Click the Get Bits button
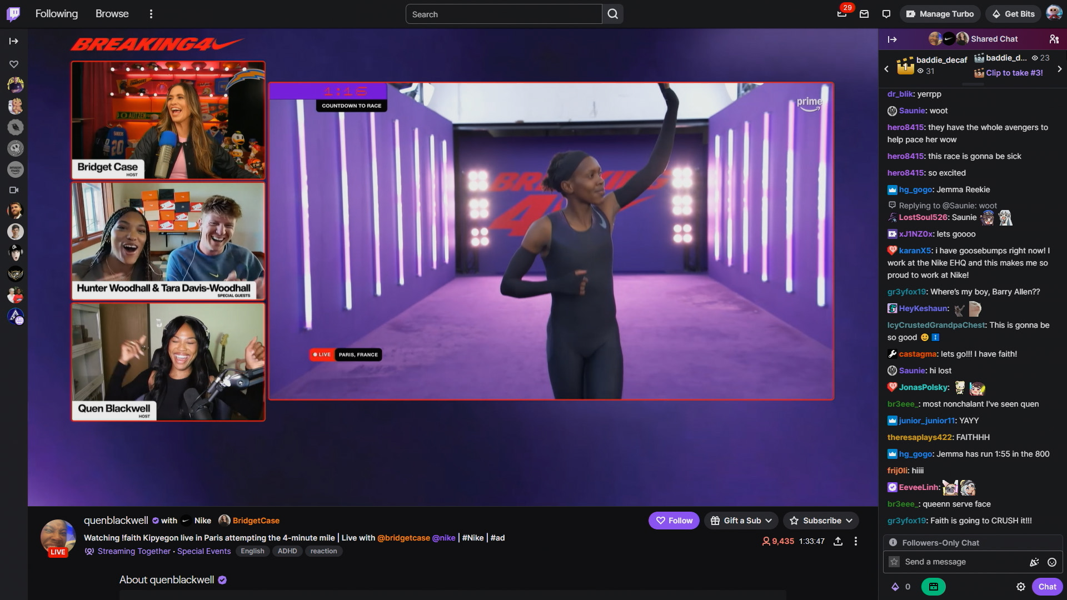The width and height of the screenshot is (1067, 600). pos(1013,14)
